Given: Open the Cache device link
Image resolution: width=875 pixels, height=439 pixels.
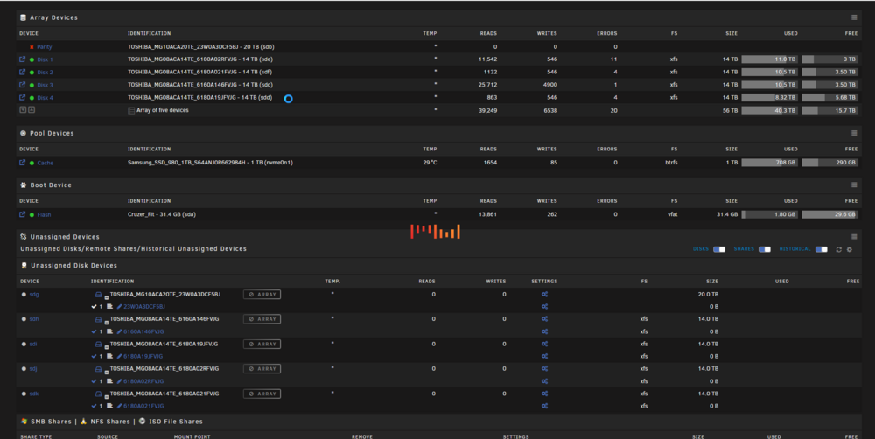Looking at the screenshot, I should (x=45, y=163).
